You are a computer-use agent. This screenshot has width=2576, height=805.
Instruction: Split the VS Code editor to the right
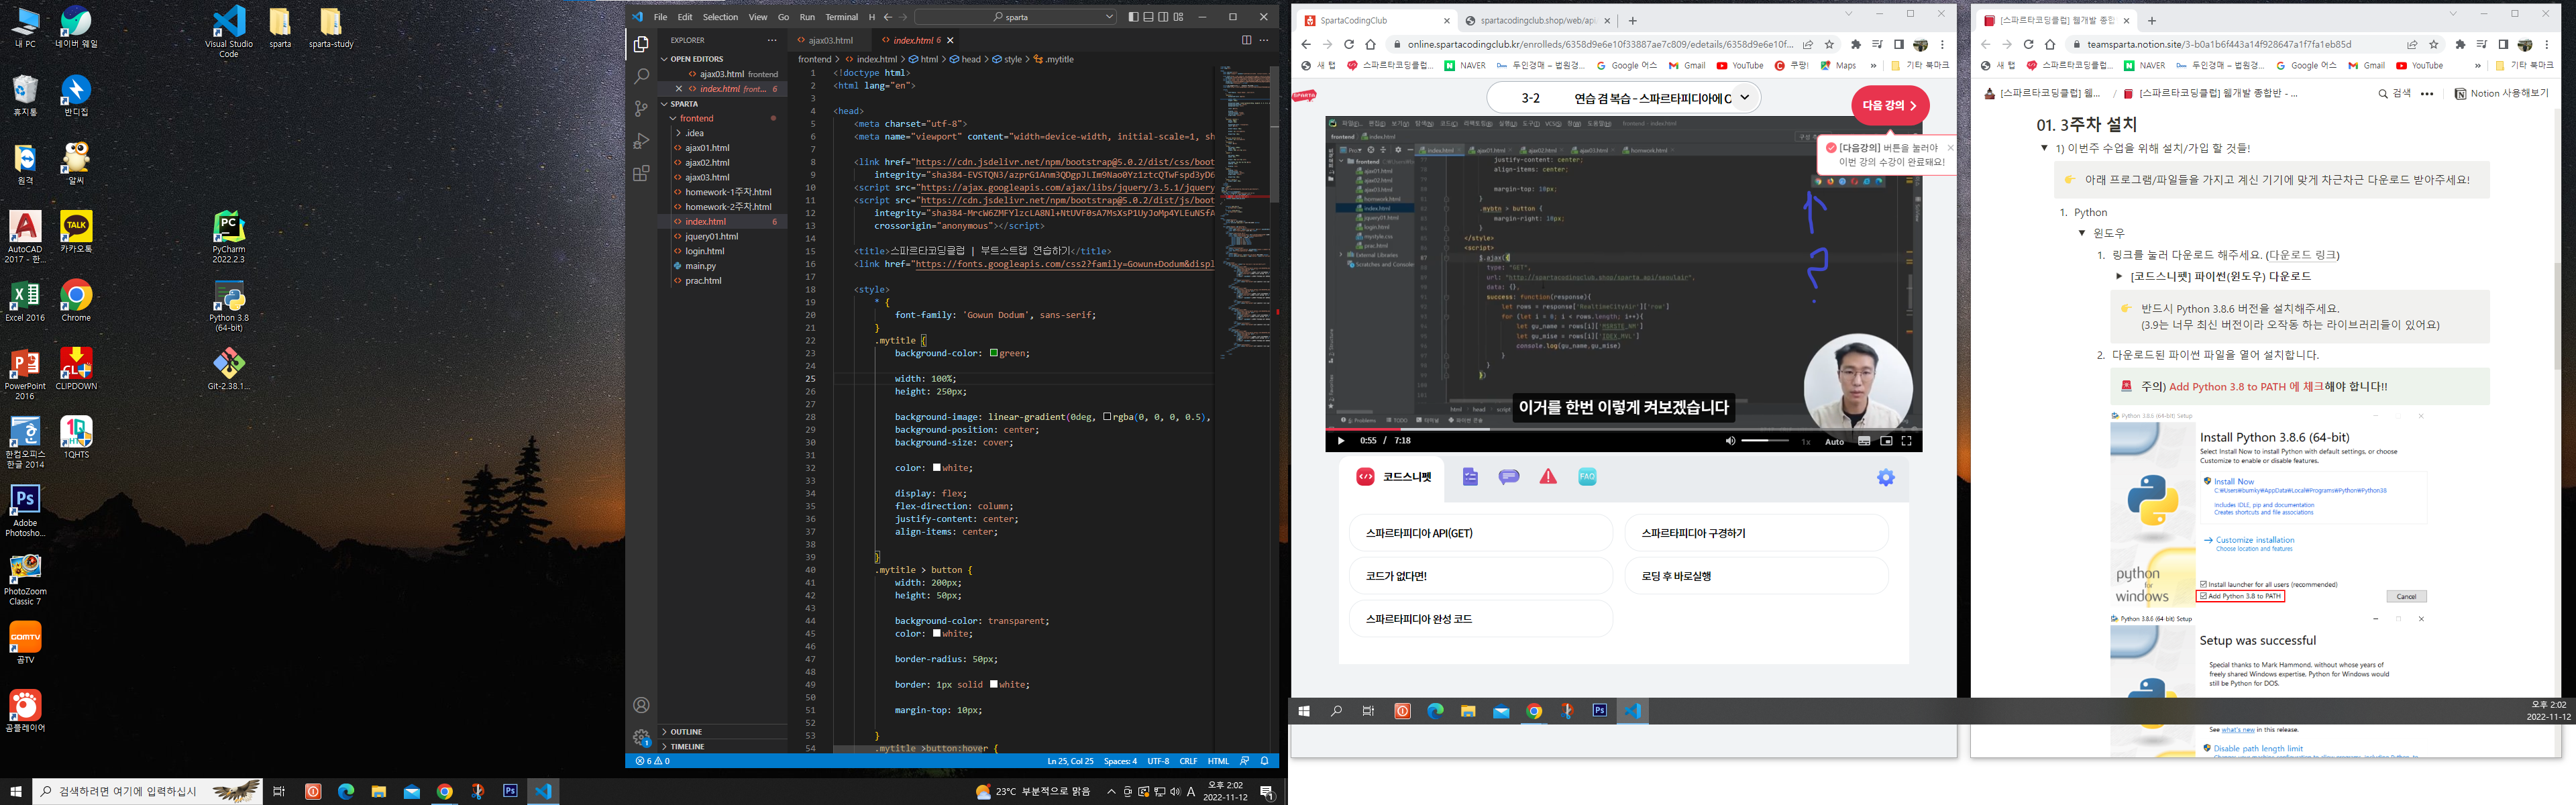pos(1246,40)
